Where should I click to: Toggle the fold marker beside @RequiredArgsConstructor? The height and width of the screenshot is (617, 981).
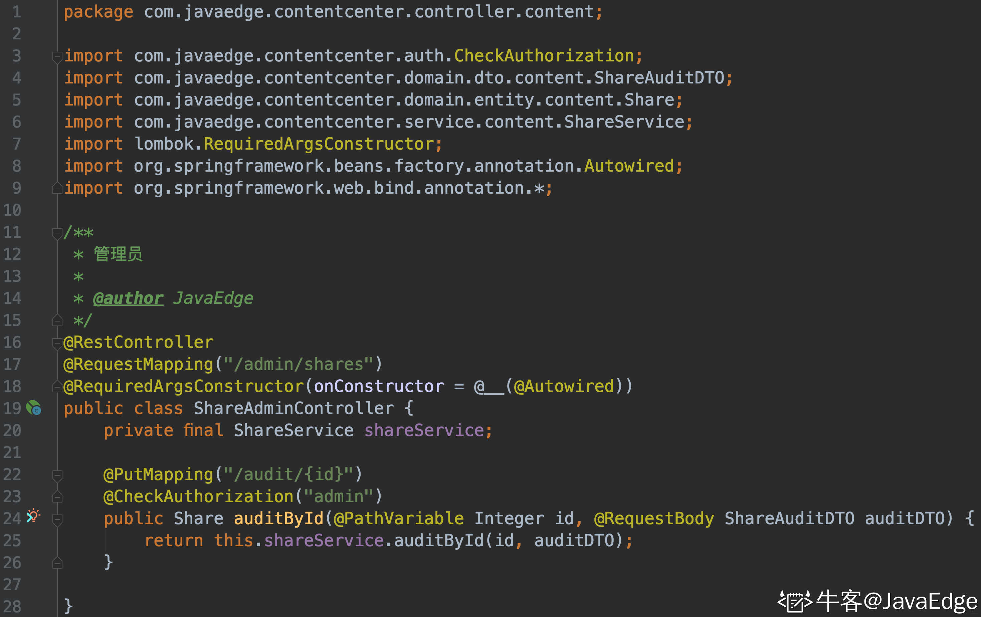pos(57,387)
